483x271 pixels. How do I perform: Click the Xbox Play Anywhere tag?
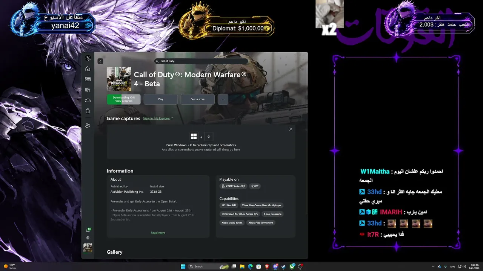261,223
